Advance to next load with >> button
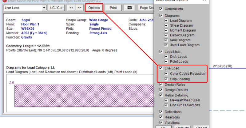Image resolution: width=246 pixels, height=128 pixels. pyautogui.click(x=79, y=7)
